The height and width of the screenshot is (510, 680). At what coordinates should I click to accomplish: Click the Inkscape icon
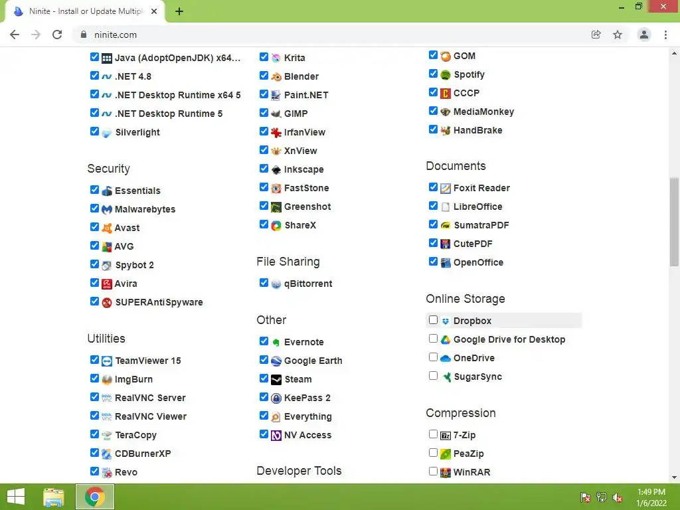point(276,170)
